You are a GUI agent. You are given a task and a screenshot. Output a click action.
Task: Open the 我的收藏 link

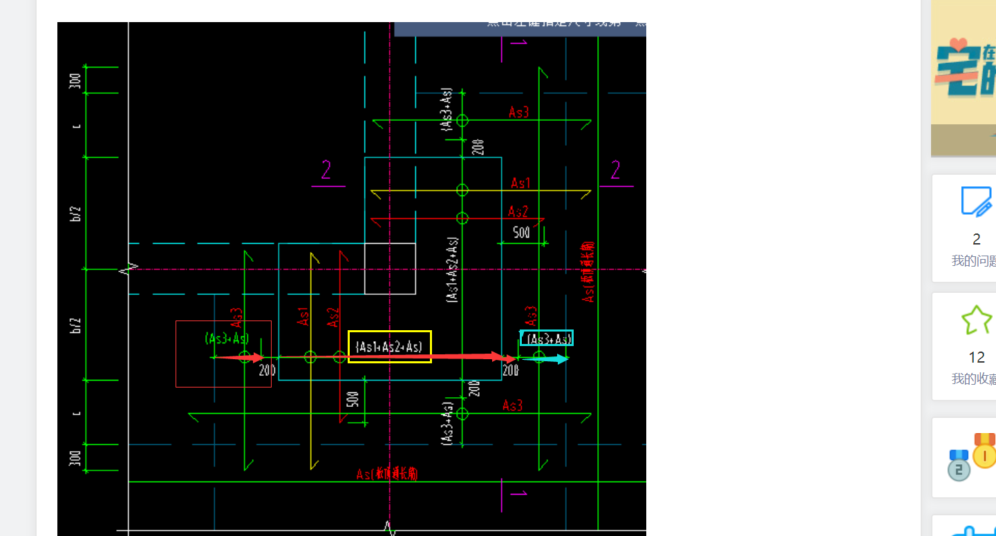coord(974,379)
